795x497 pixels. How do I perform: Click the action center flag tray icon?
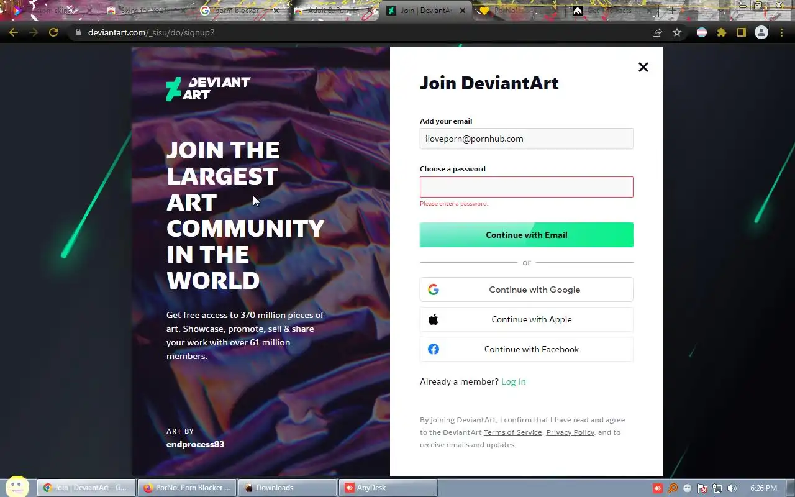click(702, 488)
